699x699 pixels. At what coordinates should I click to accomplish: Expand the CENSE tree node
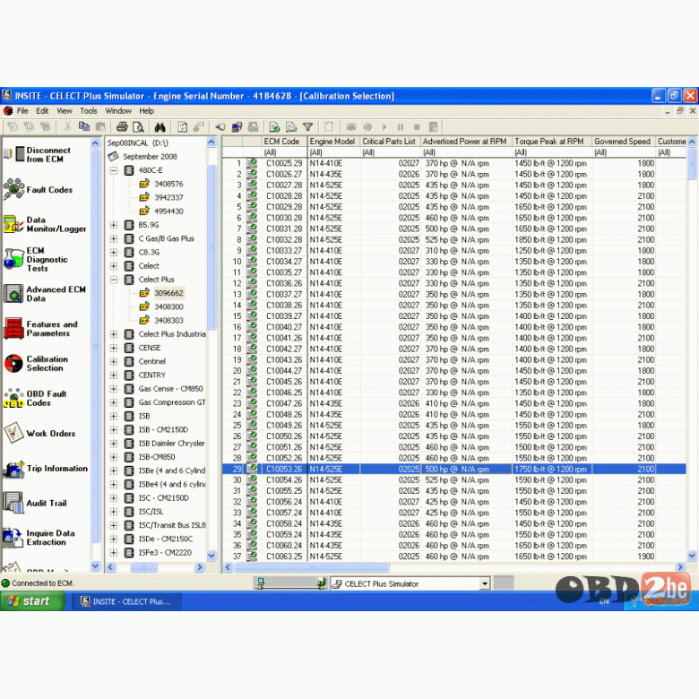click(x=114, y=348)
